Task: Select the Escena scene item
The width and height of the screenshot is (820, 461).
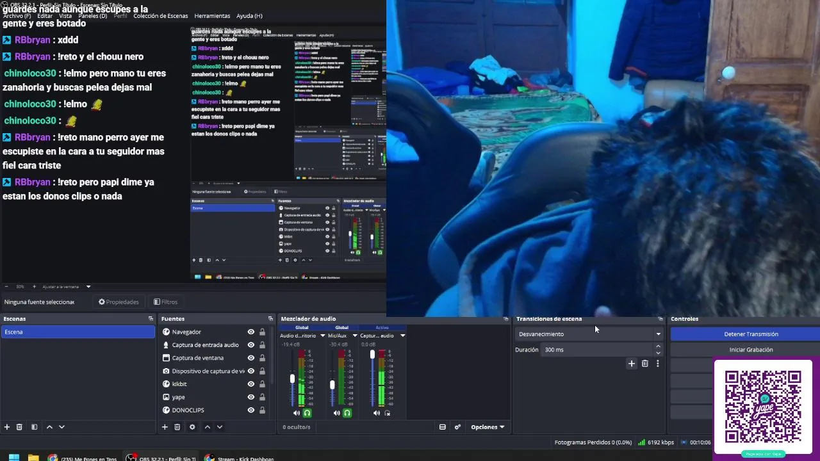Action: [78, 332]
